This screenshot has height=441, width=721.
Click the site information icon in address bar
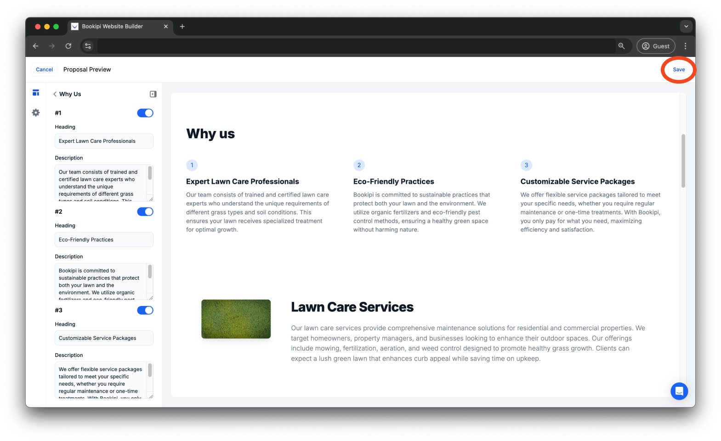point(88,46)
